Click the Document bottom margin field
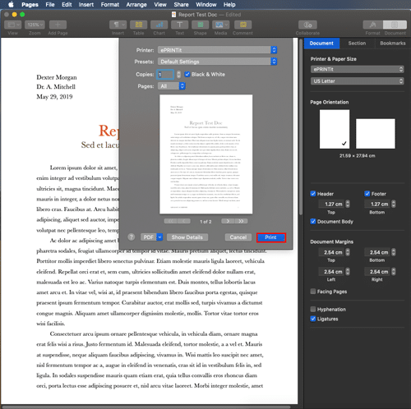Image resolution: width=411 pixels, height=409 pixels. coord(377,252)
